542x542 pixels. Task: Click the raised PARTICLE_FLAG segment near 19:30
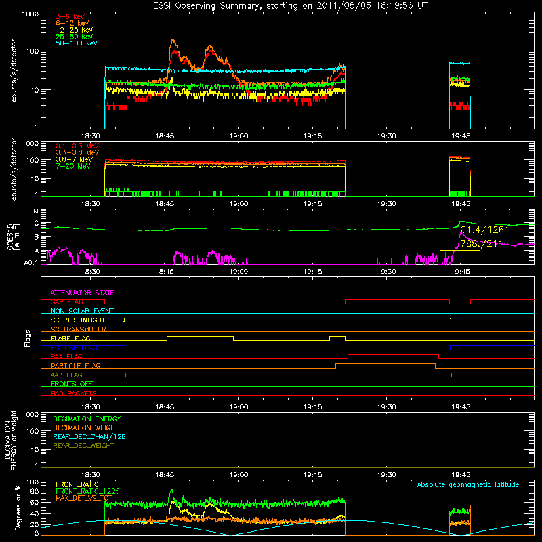(385, 364)
